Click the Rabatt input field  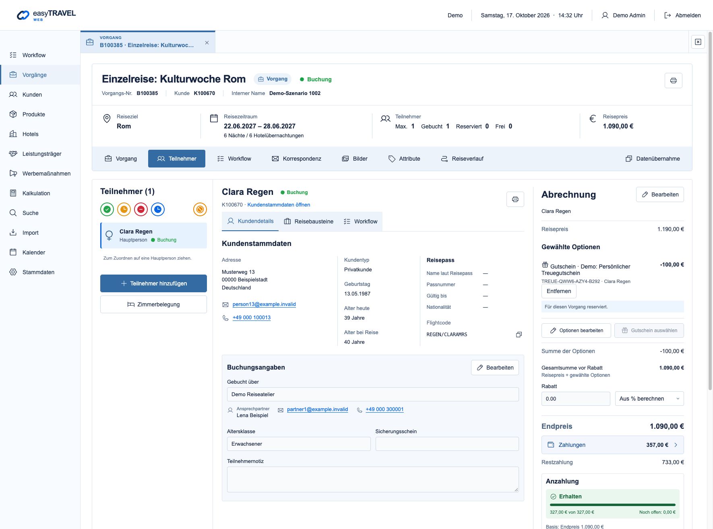(x=576, y=399)
